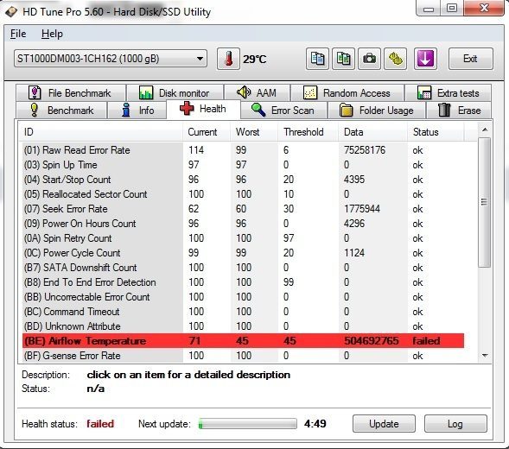
Task: Click the Next update progress bar
Action: [248, 424]
